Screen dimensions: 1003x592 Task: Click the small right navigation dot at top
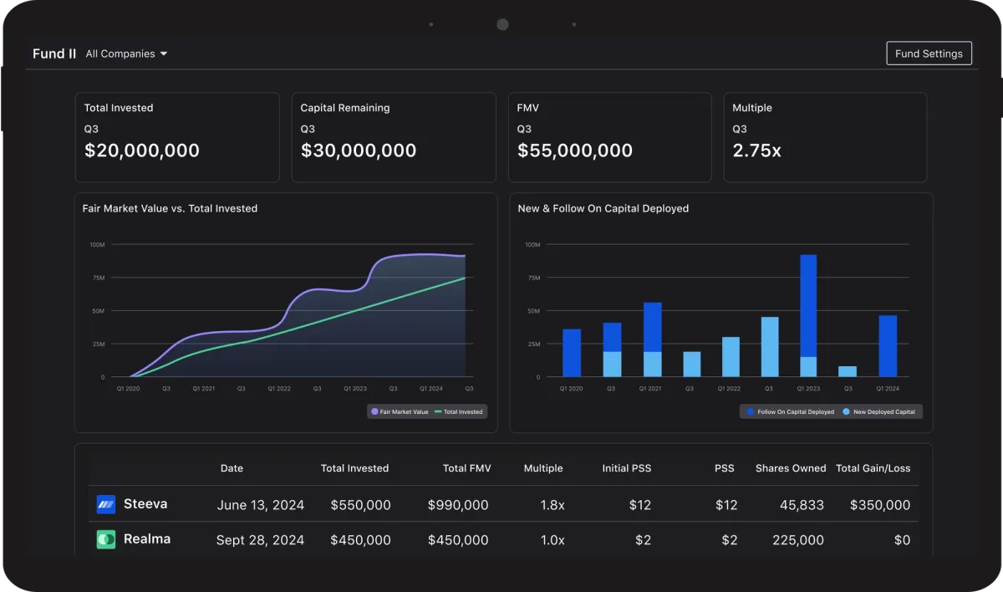tap(574, 24)
